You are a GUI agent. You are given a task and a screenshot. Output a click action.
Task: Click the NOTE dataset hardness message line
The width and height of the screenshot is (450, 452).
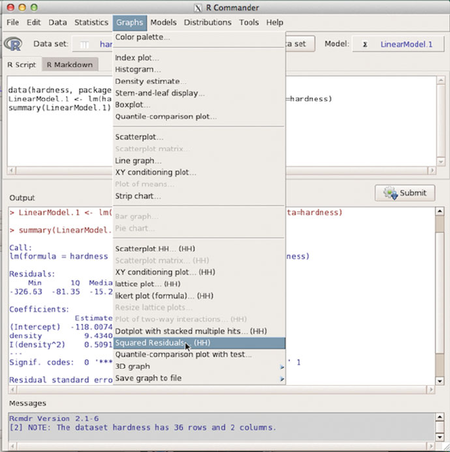tap(143, 428)
